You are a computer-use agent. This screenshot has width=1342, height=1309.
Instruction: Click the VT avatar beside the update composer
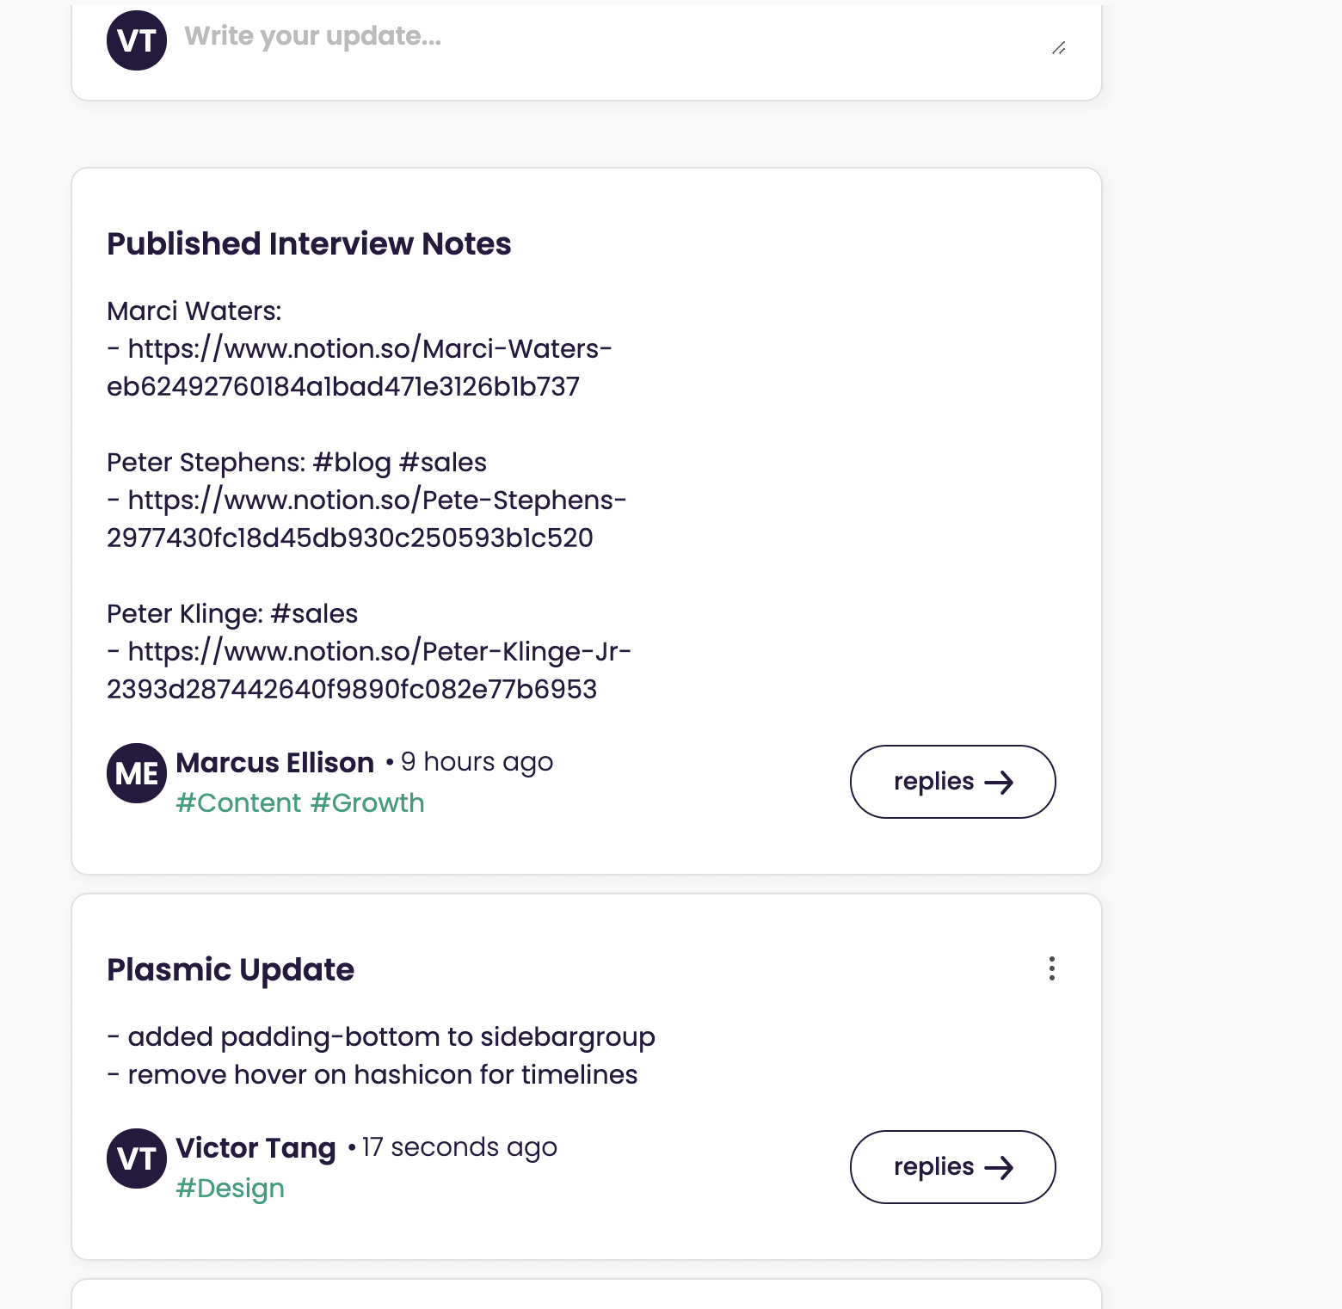click(136, 38)
